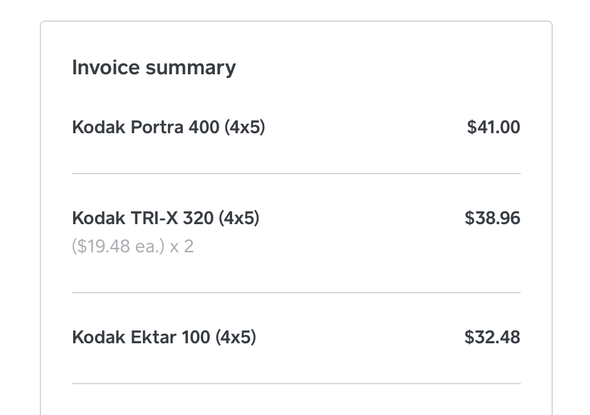Click the divider below the Ektar 100 row
Viewport: 590px width, 415px height.
pos(296,384)
